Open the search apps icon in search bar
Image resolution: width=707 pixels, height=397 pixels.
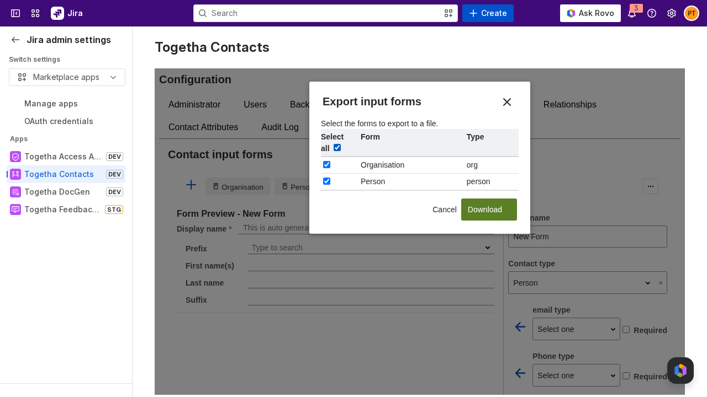click(x=449, y=13)
